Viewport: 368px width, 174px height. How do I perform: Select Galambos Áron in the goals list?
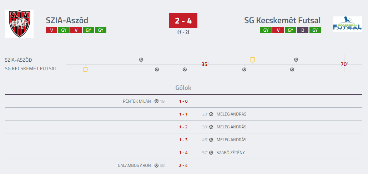click(134, 165)
